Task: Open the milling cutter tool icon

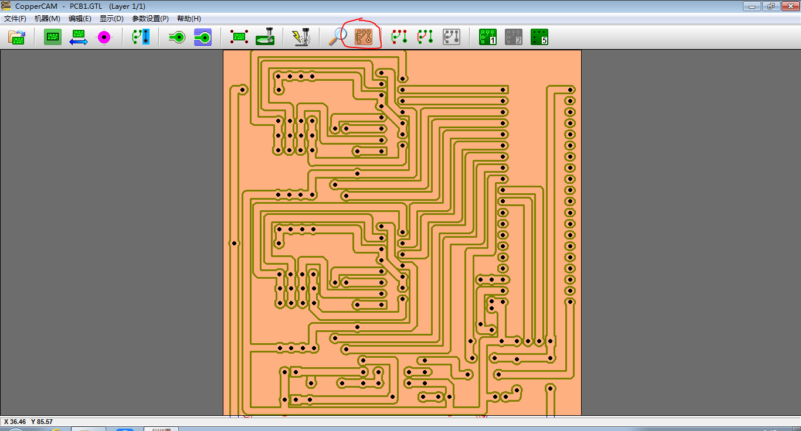Action: click(265, 37)
